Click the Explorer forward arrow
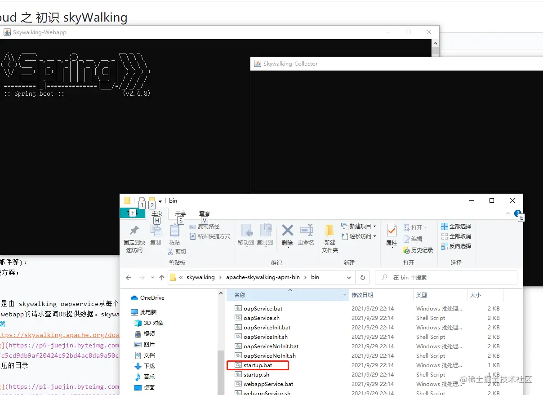Viewport: 543px width, 395px height. click(x=142, y=278)
